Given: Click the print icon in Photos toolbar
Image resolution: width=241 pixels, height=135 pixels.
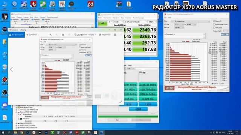Looking at the screenshot, I should click(x=115, y=35).
